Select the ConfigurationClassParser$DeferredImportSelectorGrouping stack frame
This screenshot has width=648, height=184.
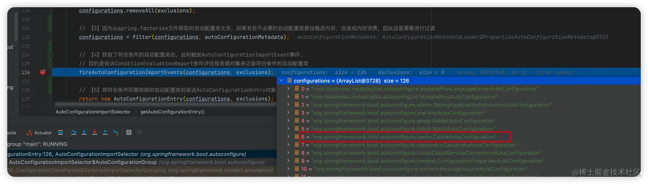(x=142, y=170)
